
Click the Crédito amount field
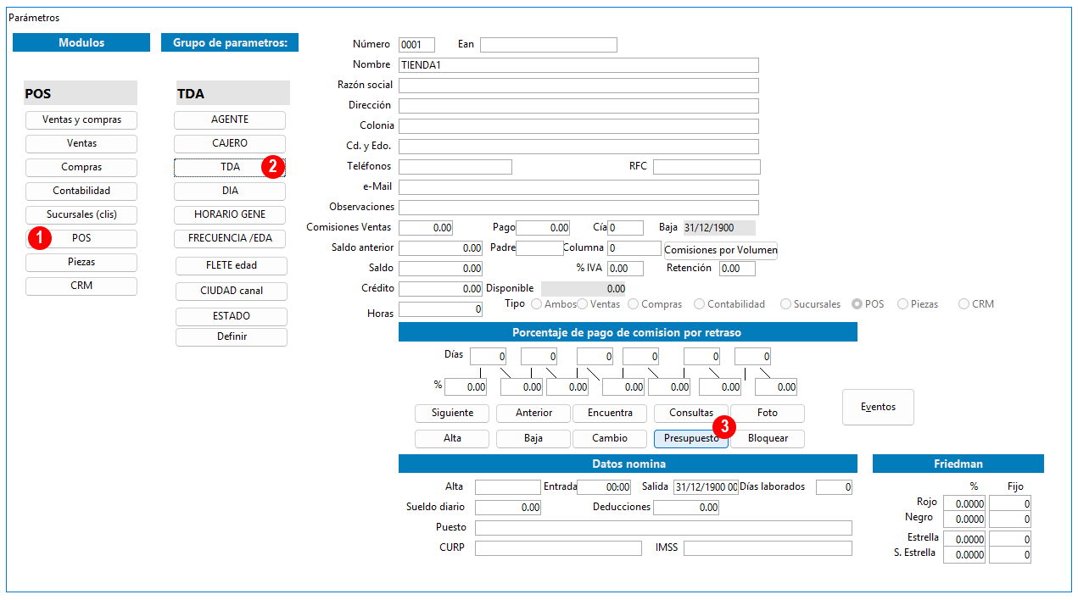pos(441,289)
